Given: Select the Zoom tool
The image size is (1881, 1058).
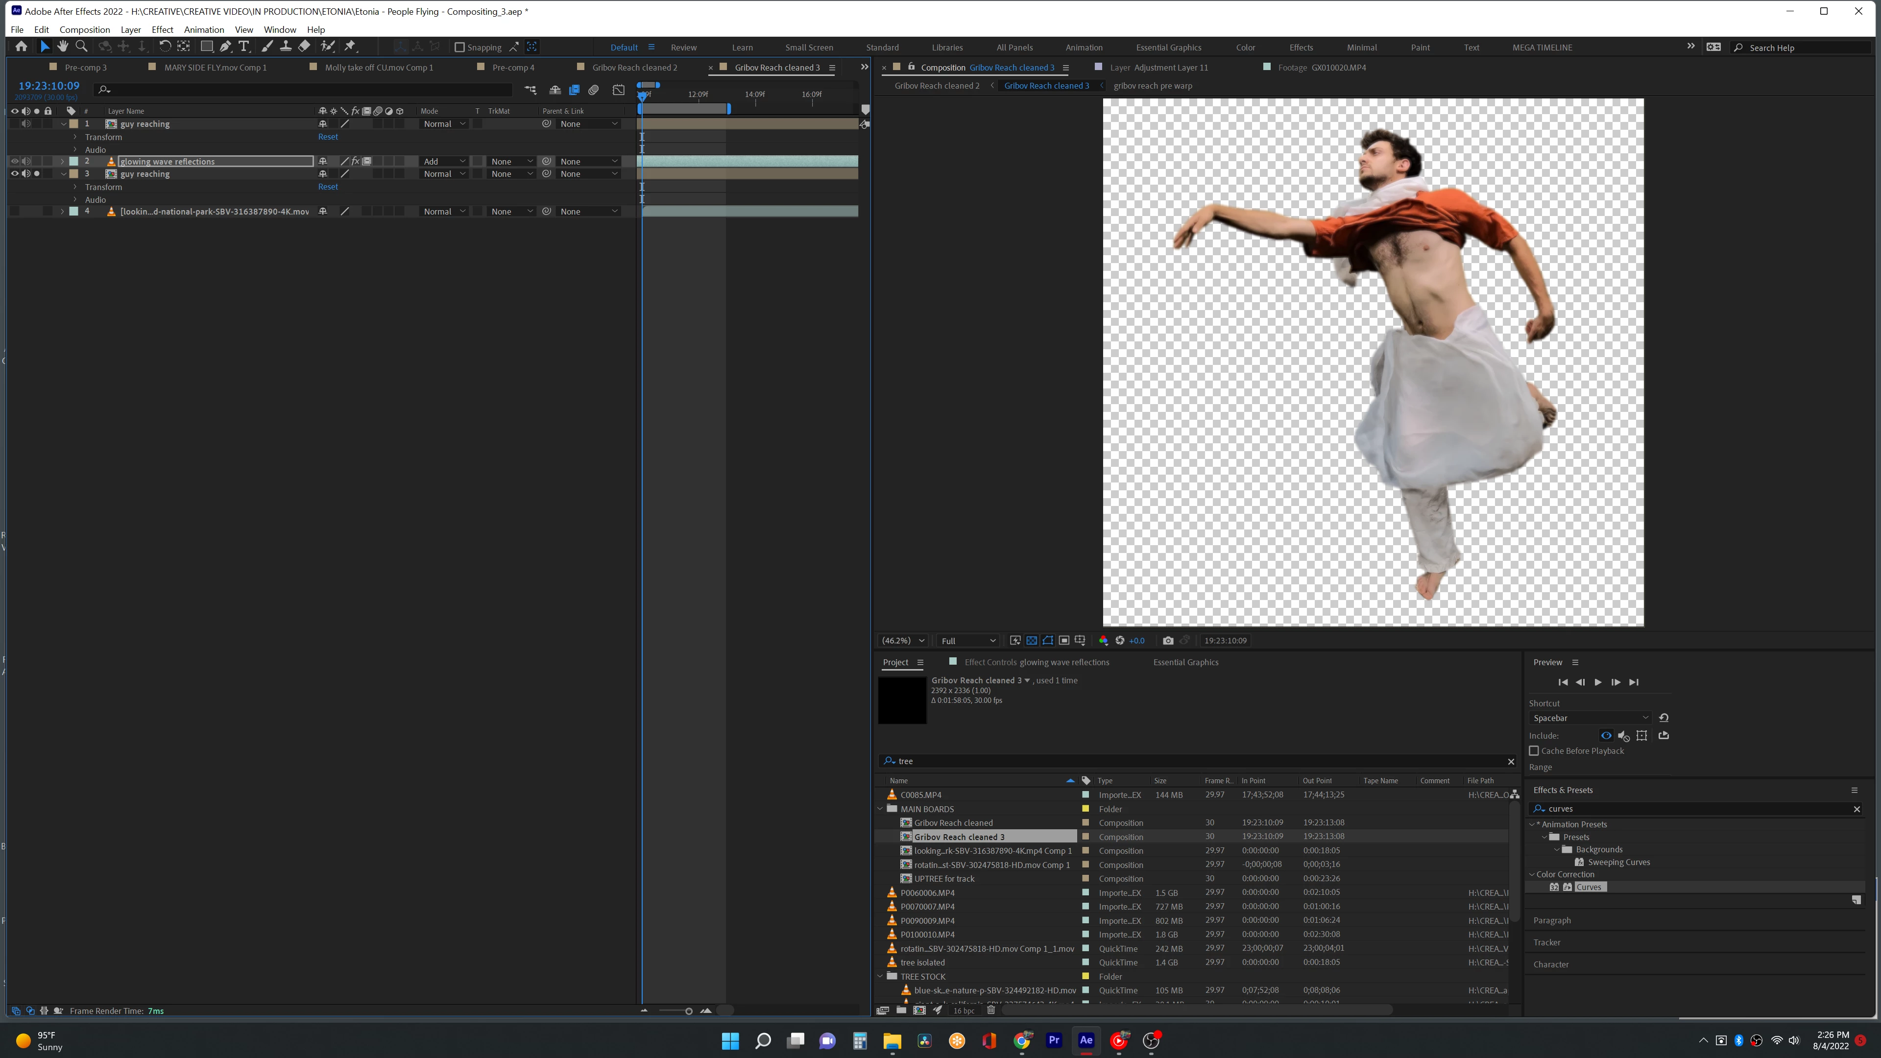Looking at the screenshot, I should [x=82, y=47].
